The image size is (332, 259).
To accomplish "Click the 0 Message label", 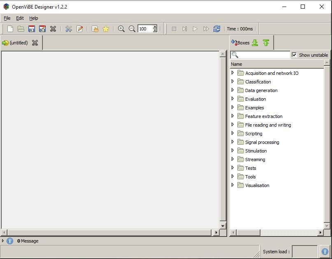I will [x=28, y=241].
